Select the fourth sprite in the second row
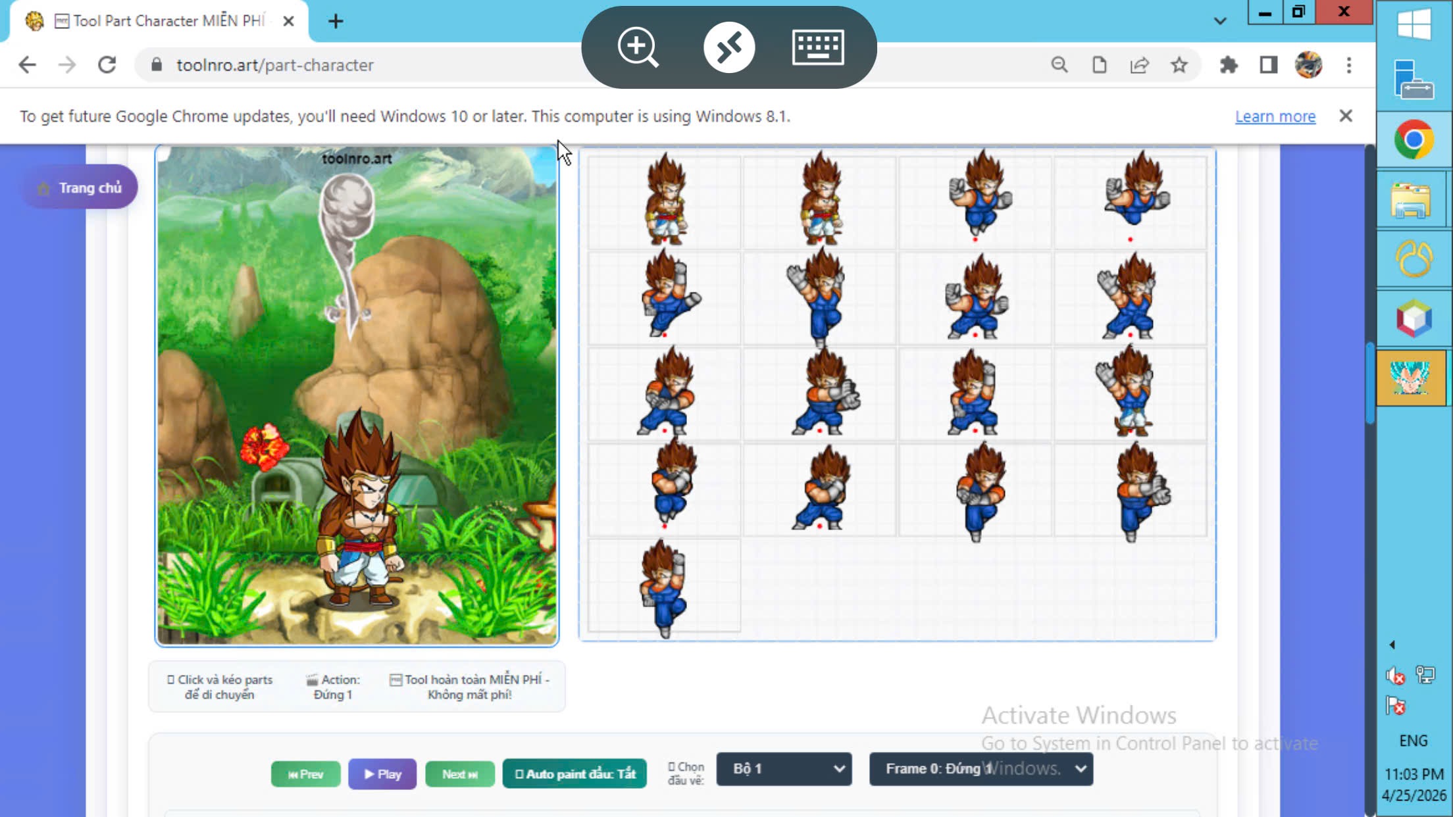Screen dimensions: 1453x817 pos(1128,297)
